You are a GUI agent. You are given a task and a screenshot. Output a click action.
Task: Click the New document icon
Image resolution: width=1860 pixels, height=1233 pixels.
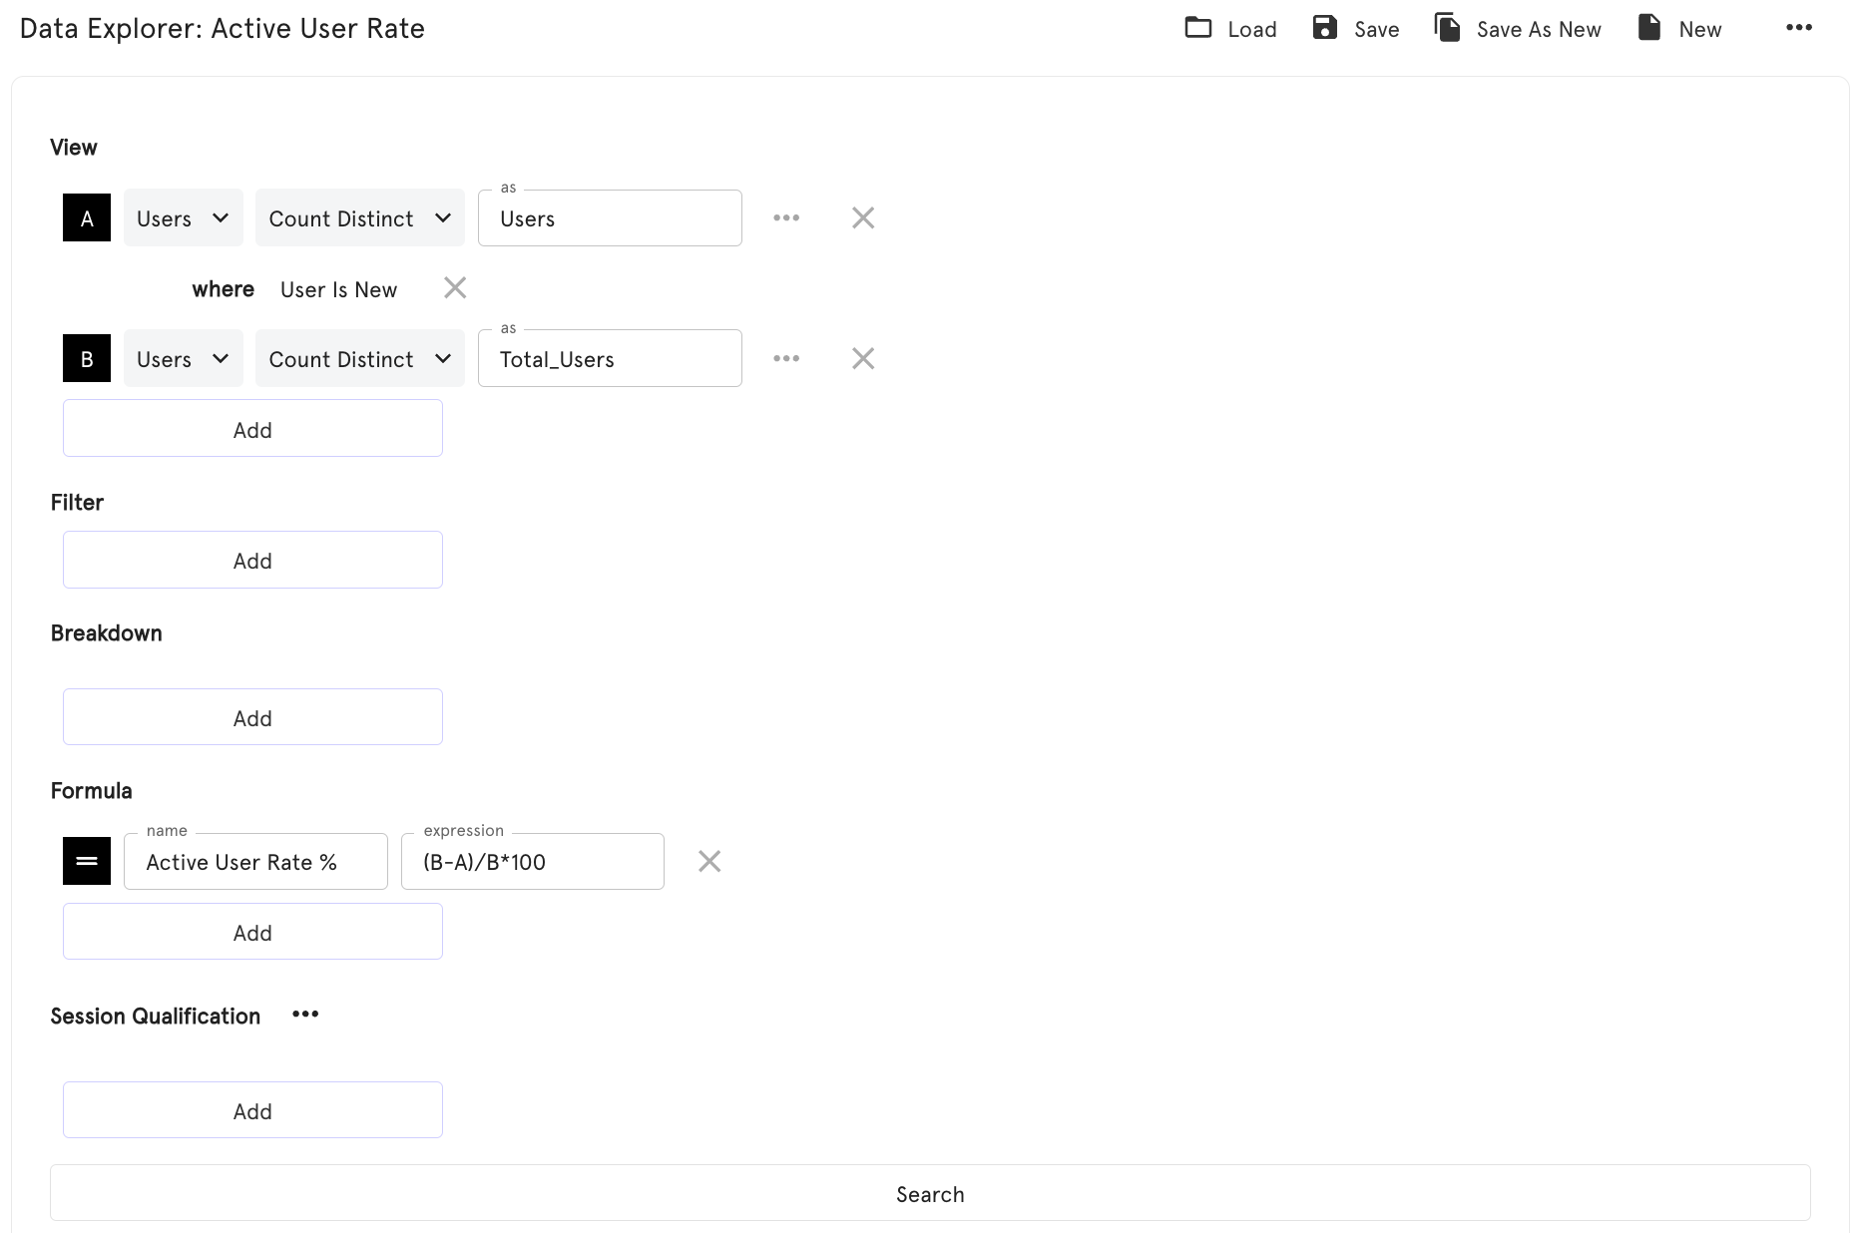1649,28
